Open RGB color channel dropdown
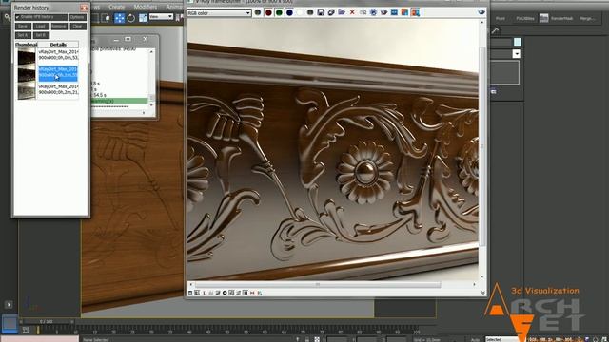 pyautogui.click(x=219, y=13)
